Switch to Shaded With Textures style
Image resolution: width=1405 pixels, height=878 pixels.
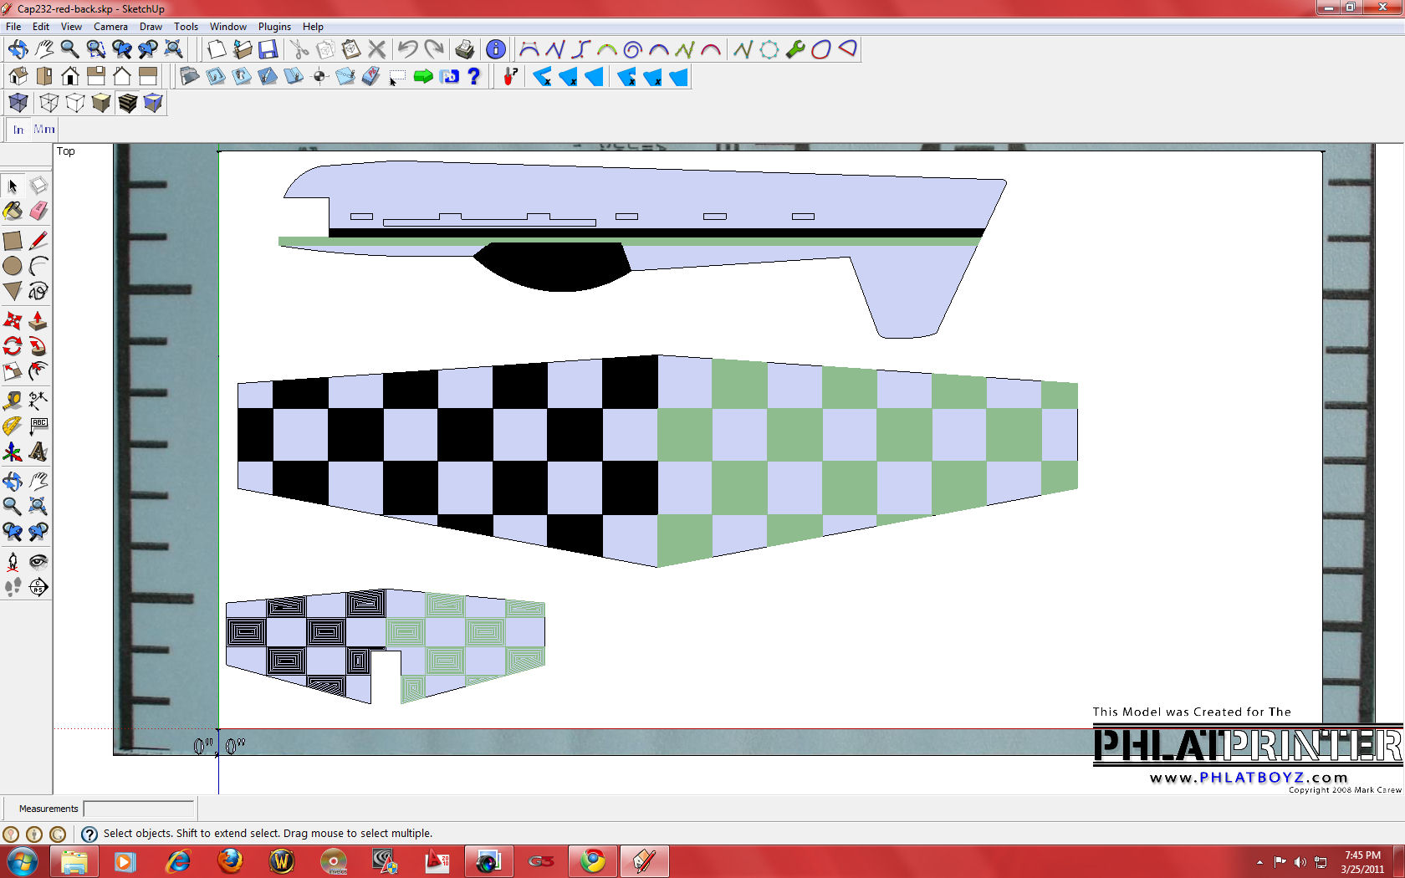tap(127, 103)
